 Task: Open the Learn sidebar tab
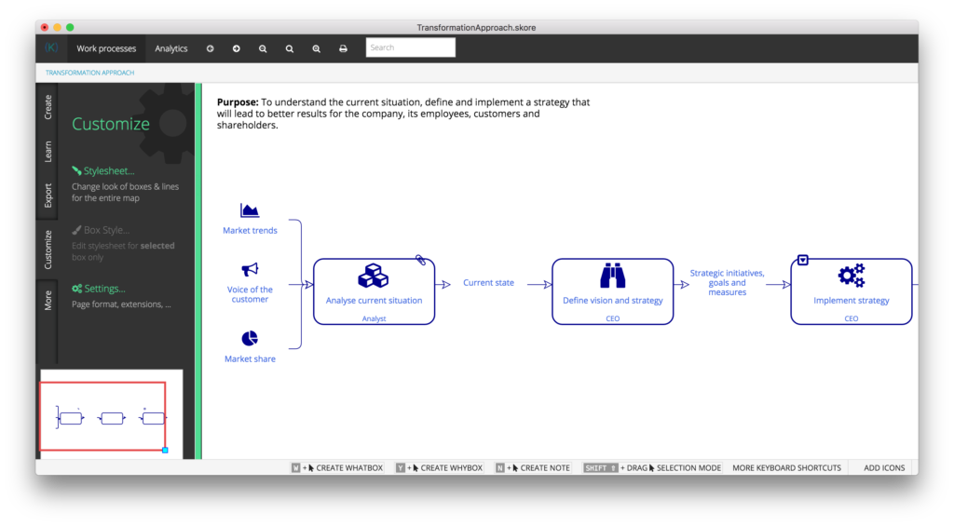tap(48, 152)
